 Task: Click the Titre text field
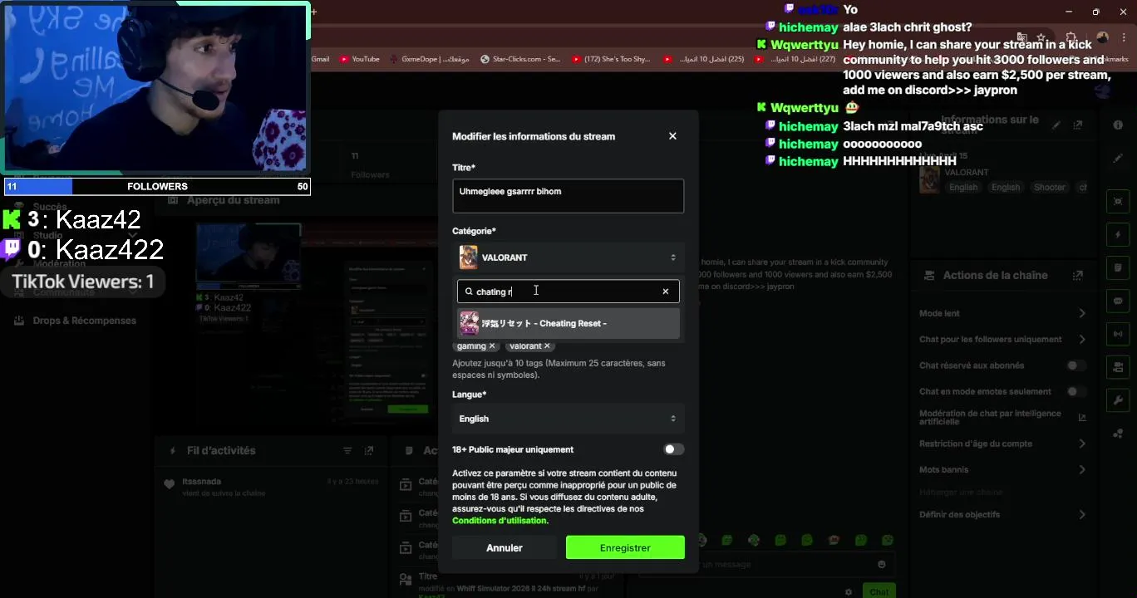coord(569,196)
